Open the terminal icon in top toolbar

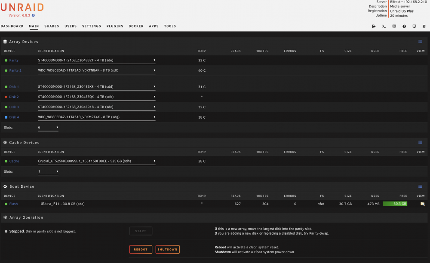(x=384, y=26)
